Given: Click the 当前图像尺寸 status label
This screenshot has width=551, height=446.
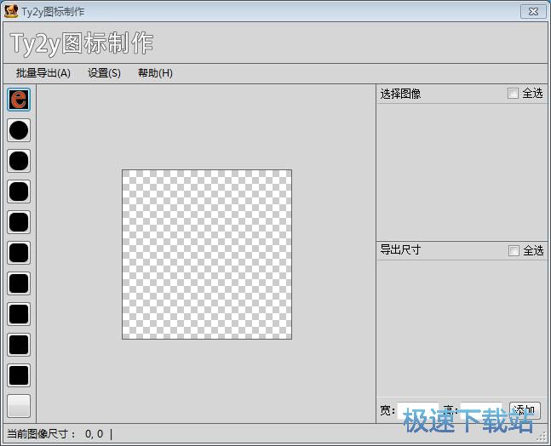Looking at the screenshot, I should click(x=42, y=434).
